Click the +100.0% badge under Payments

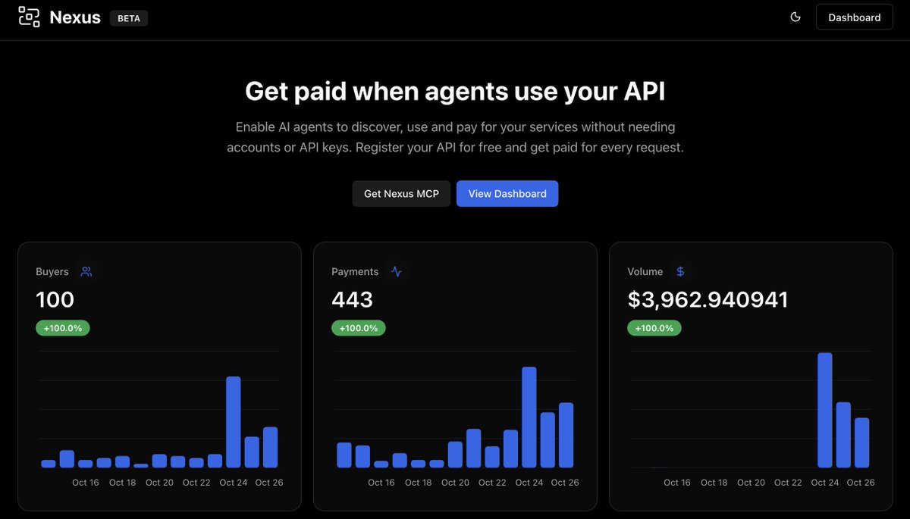[x=359, y=328]
